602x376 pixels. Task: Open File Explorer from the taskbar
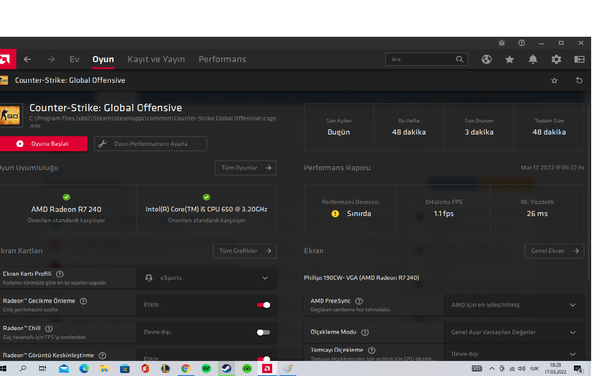pos(104,368)
